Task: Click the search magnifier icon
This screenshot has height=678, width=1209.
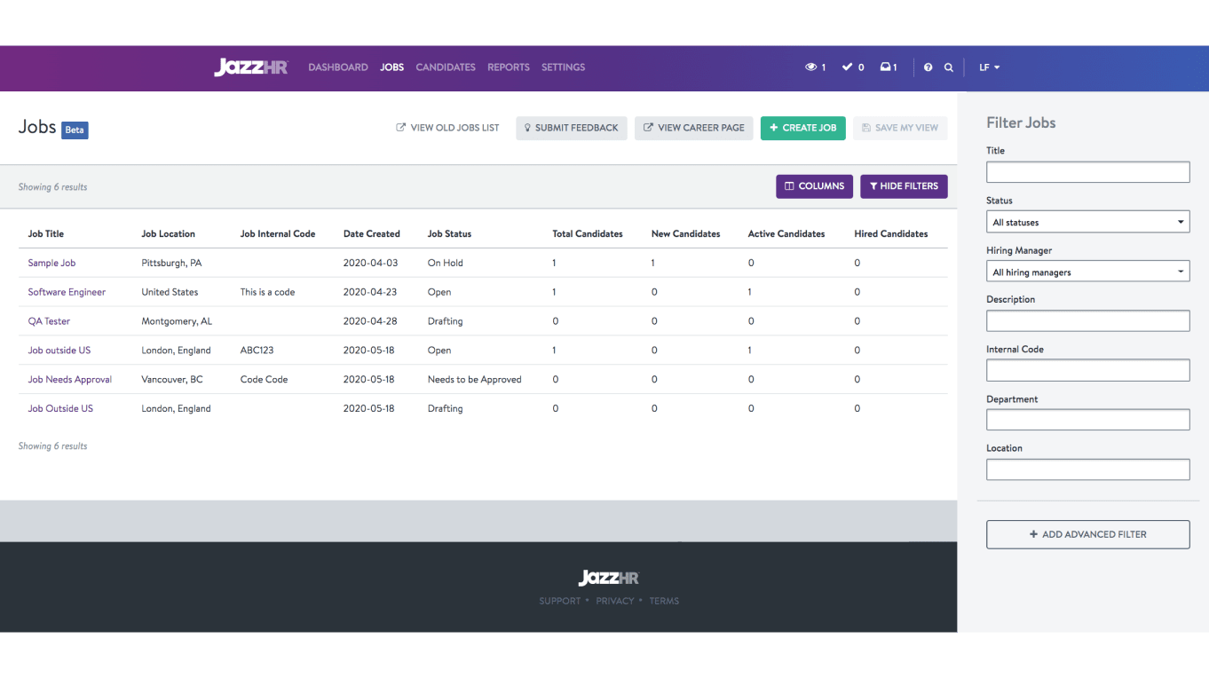Action: (x=949, y=67)
